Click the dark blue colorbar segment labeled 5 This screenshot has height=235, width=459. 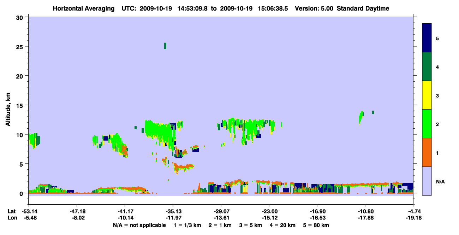427,38
